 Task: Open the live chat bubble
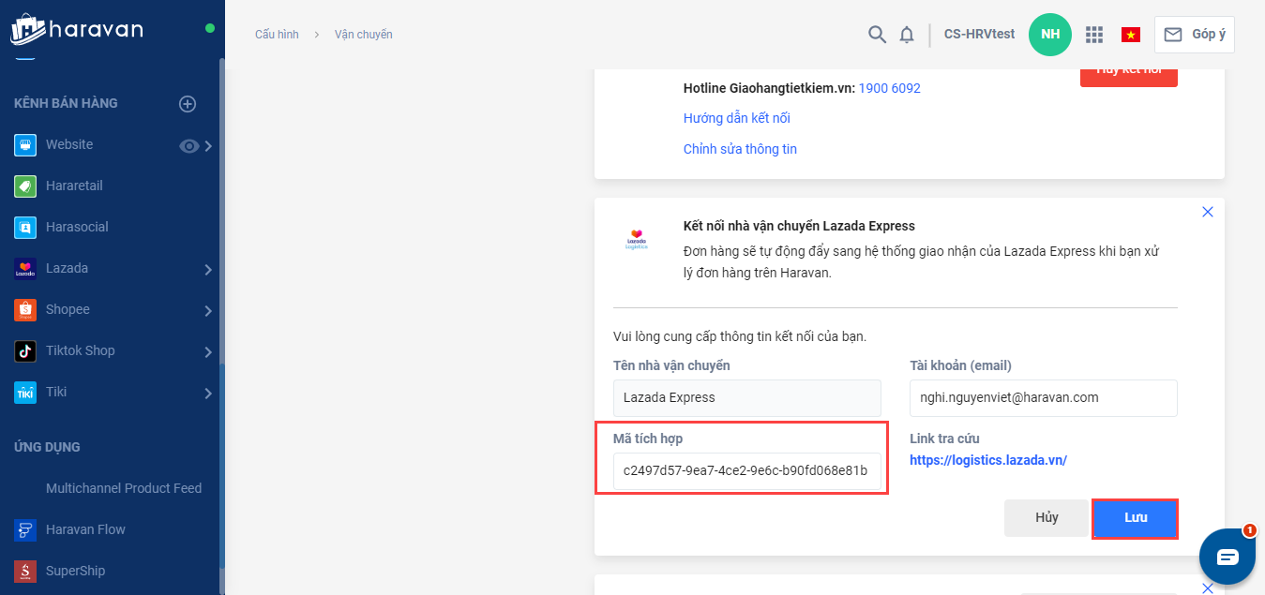[x=1227, y=557]
